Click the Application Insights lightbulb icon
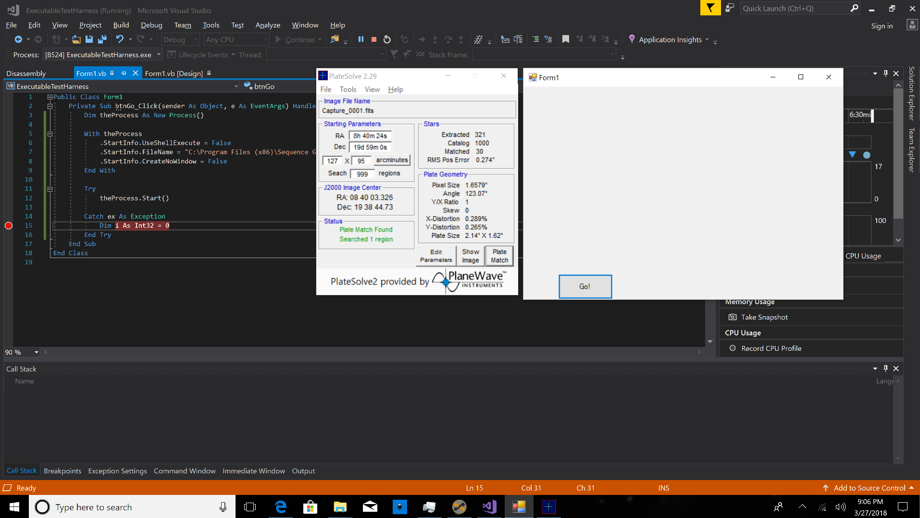The image size is (920, 518). pos(632,39)
